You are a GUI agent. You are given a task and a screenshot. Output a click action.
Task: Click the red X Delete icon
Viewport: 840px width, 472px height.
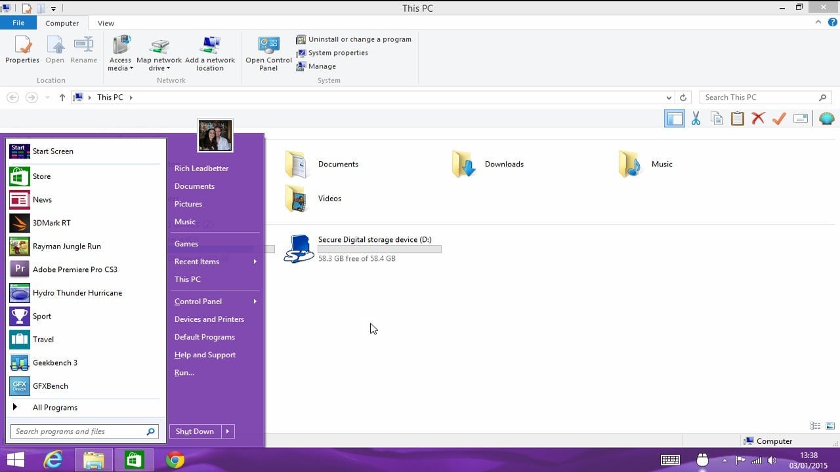tap(758, 119)
